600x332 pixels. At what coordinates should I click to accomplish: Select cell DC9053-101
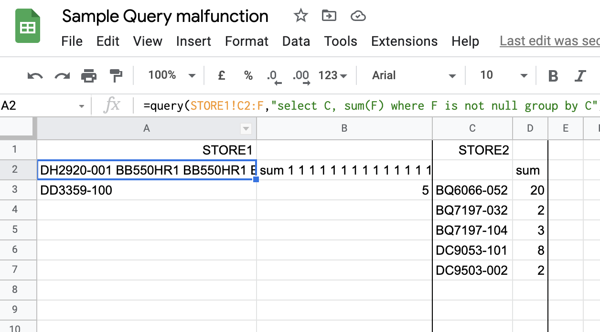point(472,250)
